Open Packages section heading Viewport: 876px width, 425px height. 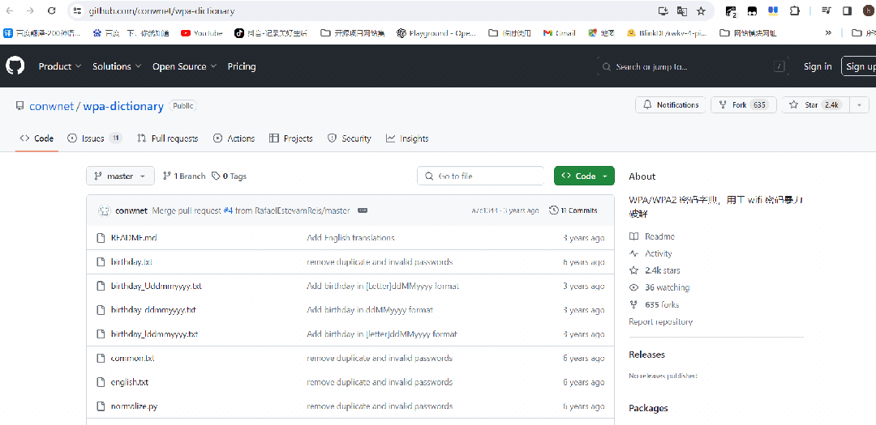coord(648,408)
